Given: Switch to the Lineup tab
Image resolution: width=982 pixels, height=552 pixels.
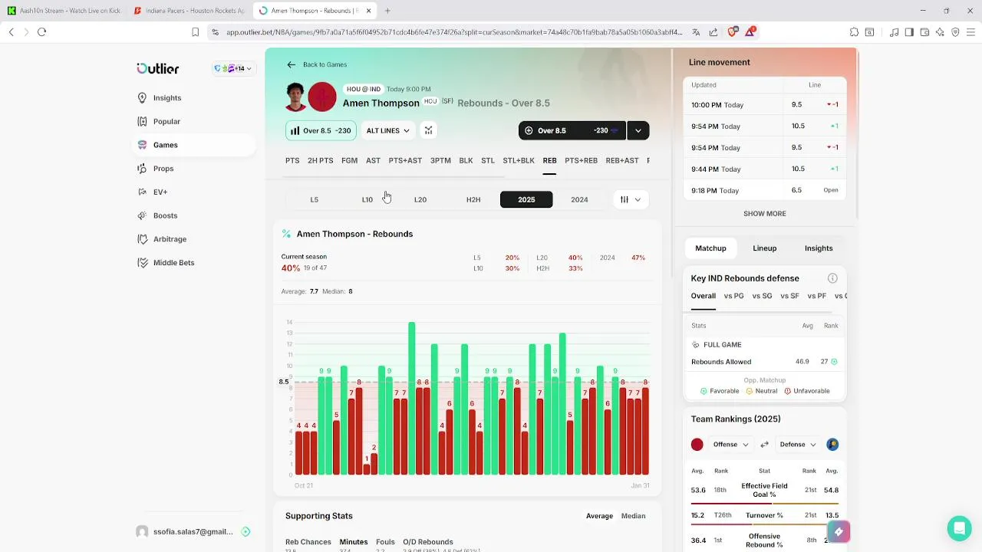Looking at the screenshot, I should point(765,248).
